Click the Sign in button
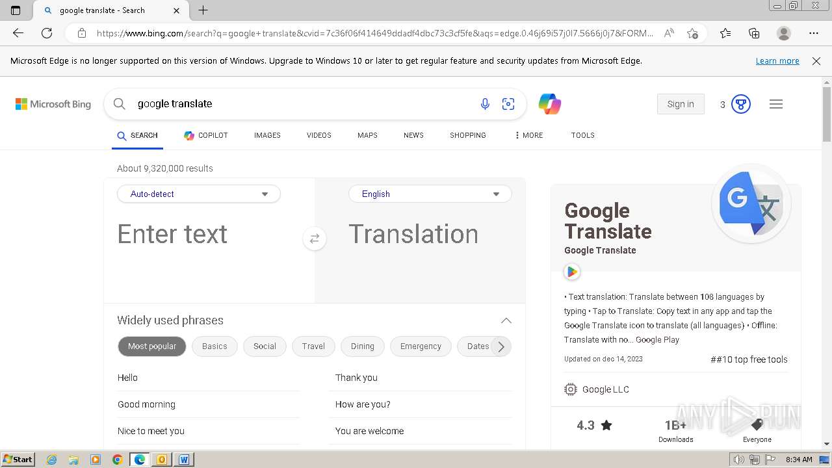Image resolution: width=832 pixels, height=468 pixels. pos(681,104)
